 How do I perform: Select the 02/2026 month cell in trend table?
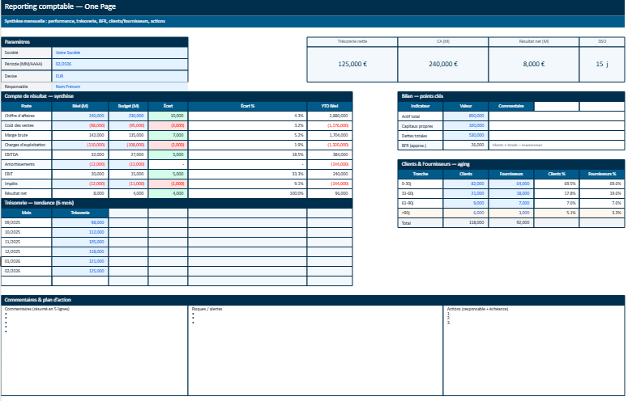(x=27, y=271)
